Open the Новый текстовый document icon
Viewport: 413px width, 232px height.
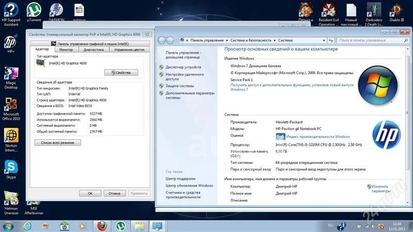pyautogui.click(x=351, y=14)
